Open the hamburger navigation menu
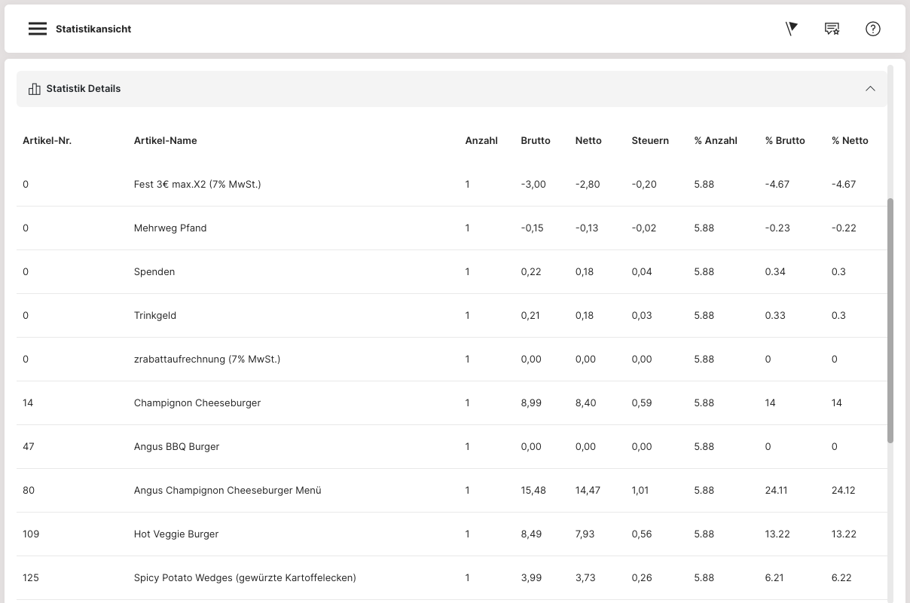910x603 pixels. click(38, 29)
